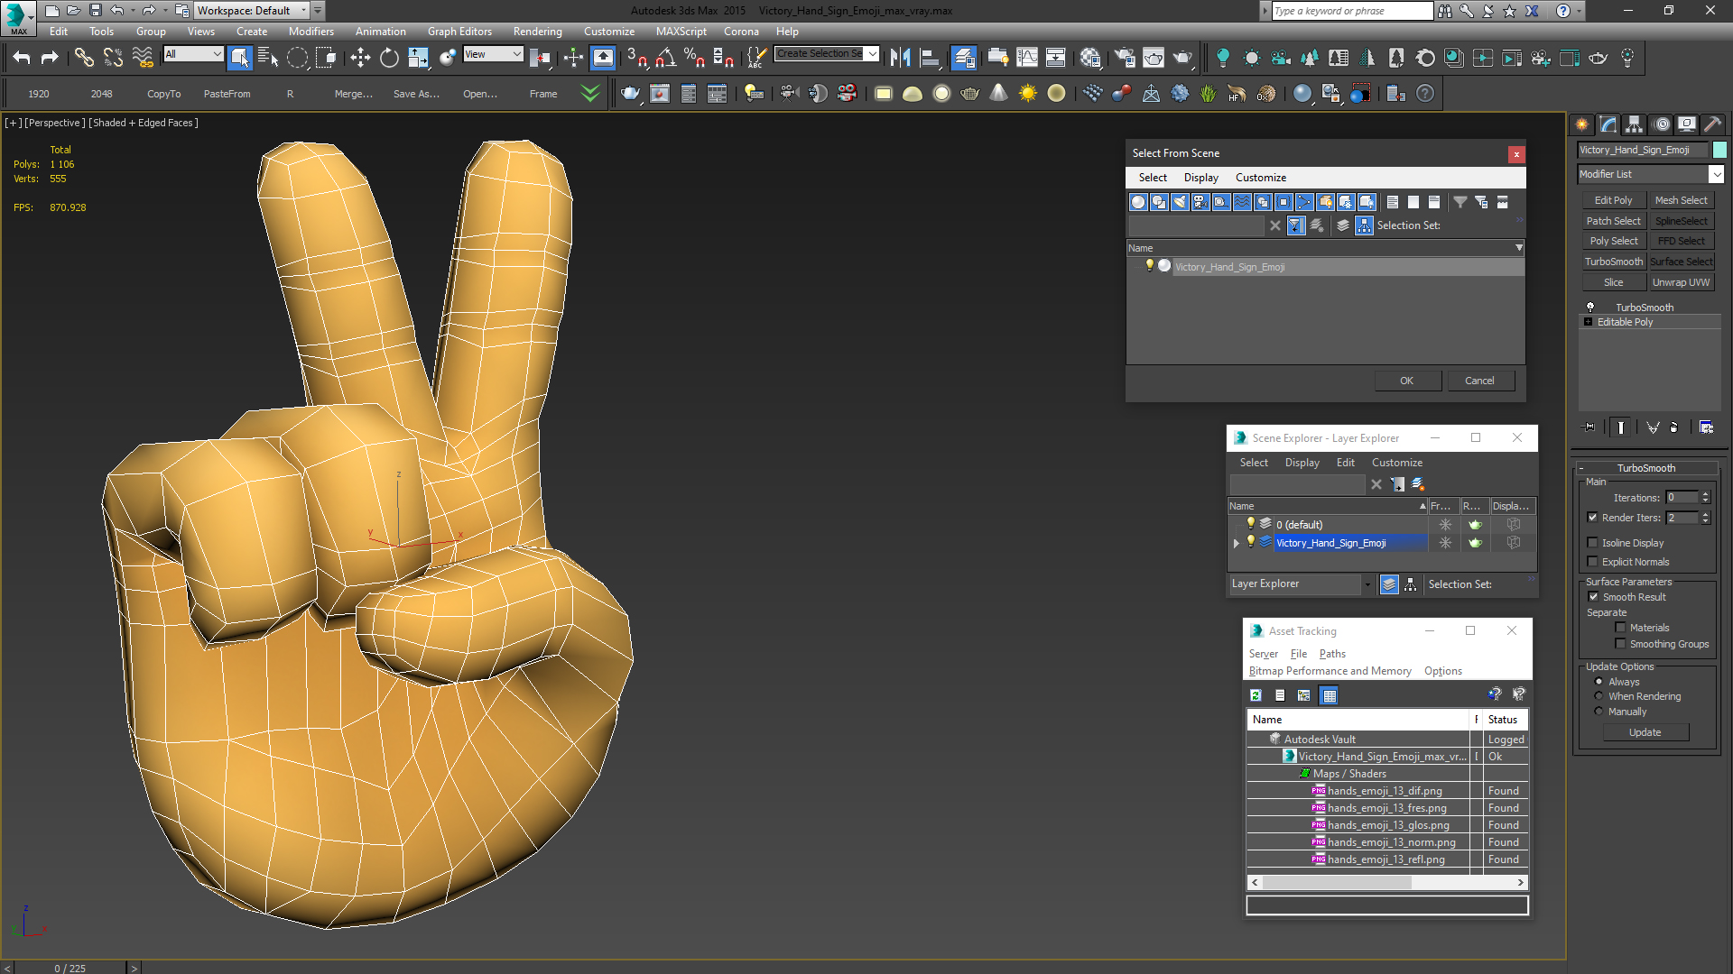Click the cone primitive icon
Image resolution: width=1733 pixels, height=974 pixels.
pos(999,94)
